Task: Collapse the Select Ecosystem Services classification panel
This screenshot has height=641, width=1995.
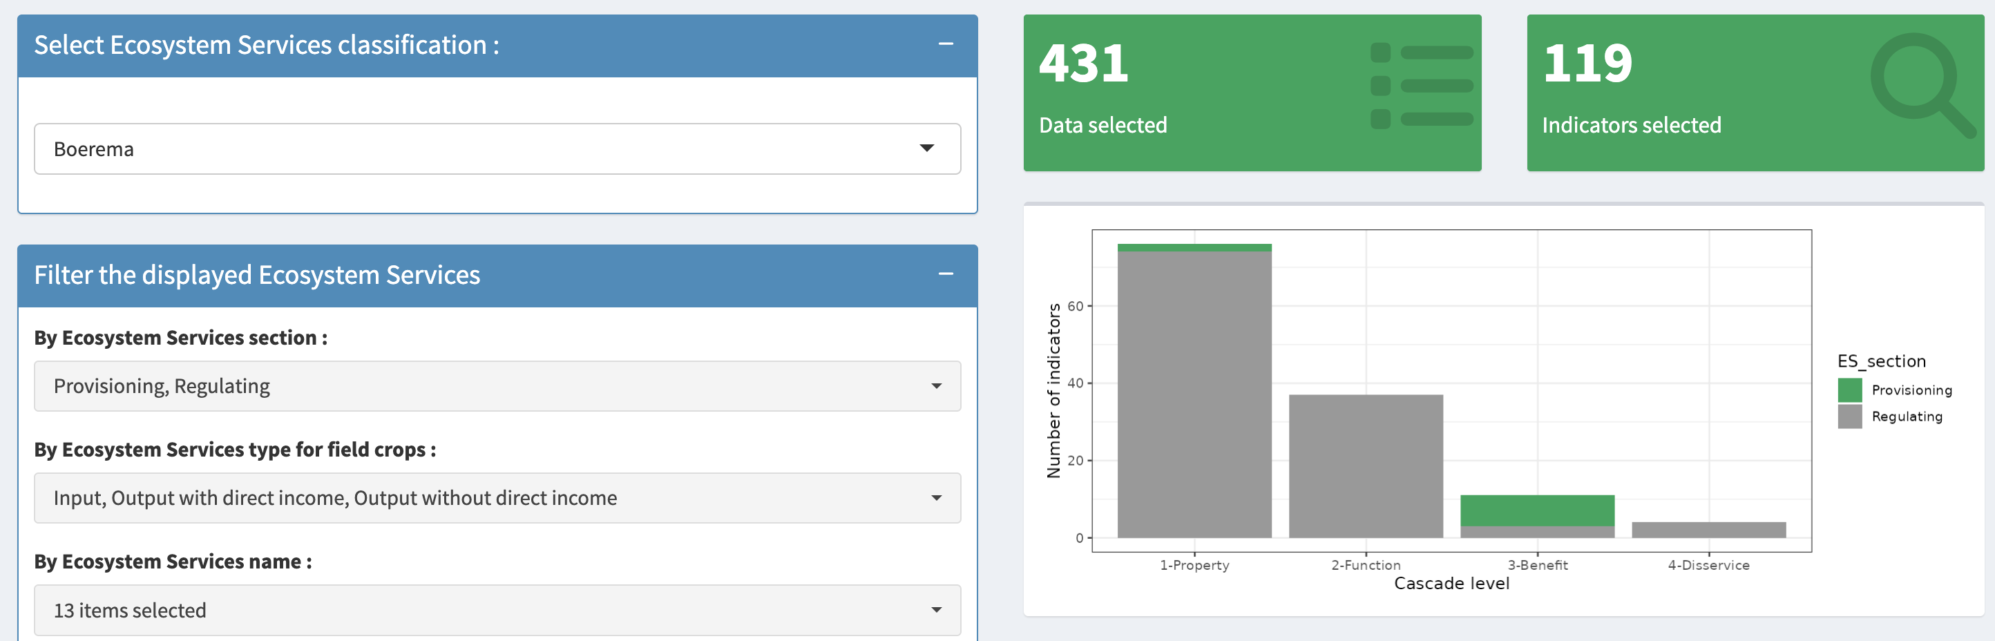Action: [x=946, y=44]
